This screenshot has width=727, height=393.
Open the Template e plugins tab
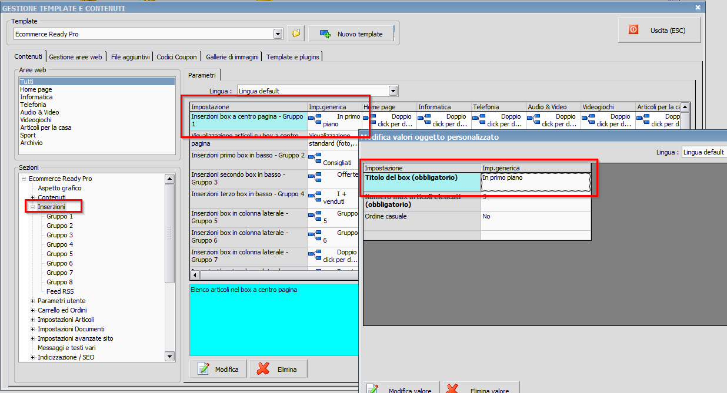[292, 57]
